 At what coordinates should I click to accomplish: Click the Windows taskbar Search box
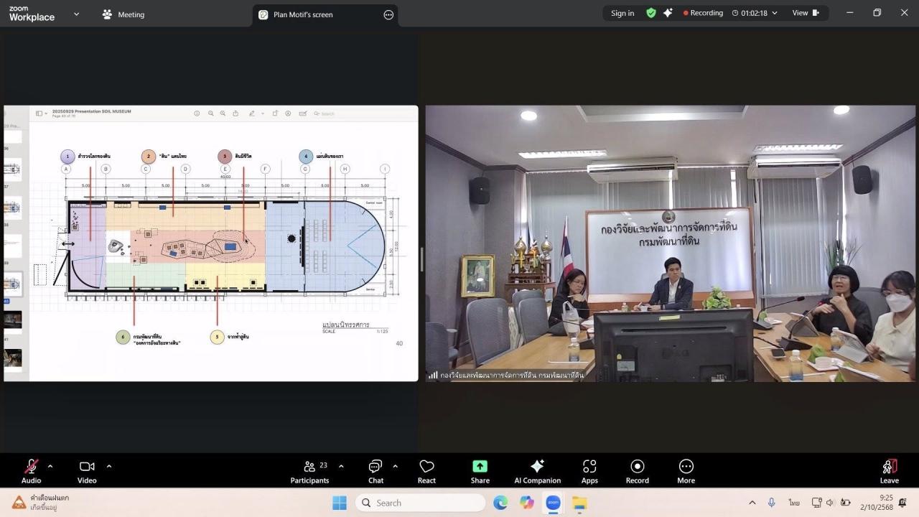[420, 503]
